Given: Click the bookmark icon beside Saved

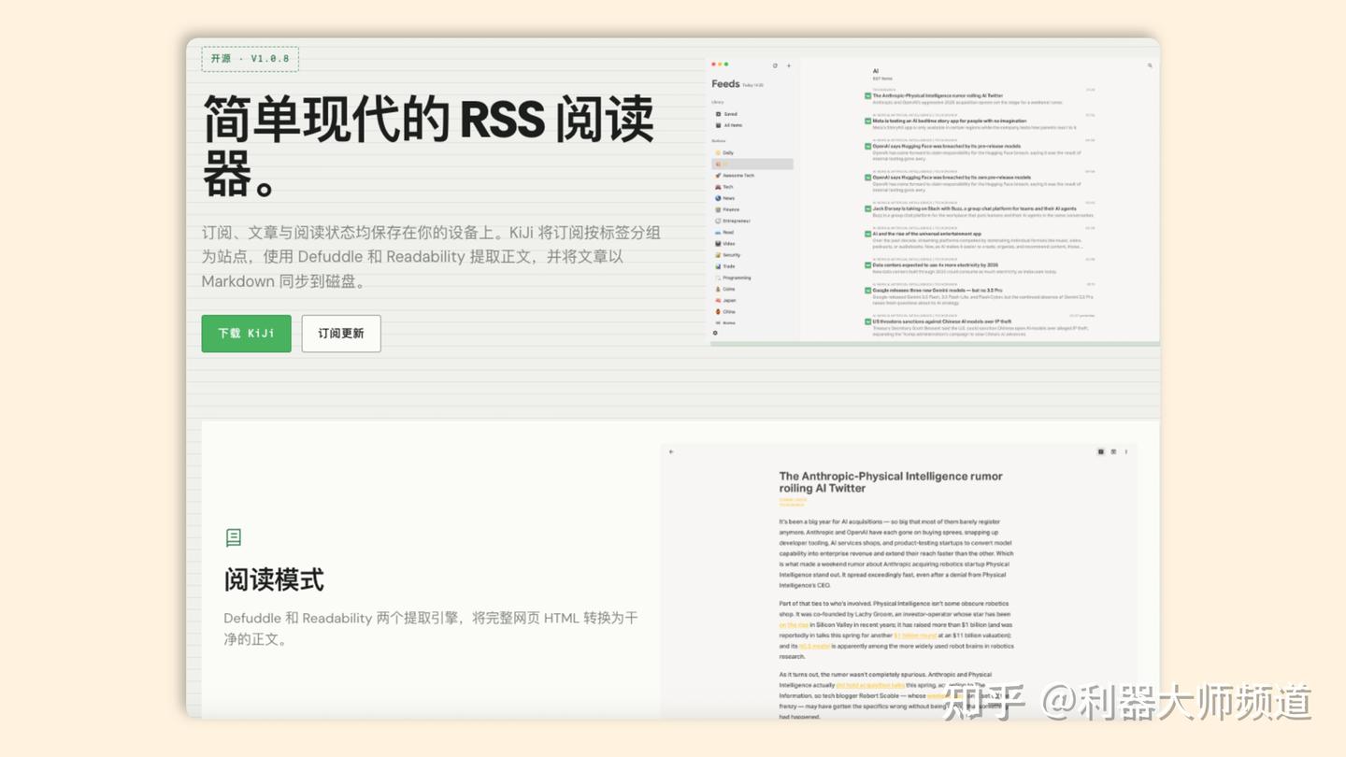Looking at the screenshot, I should (718, 114).
